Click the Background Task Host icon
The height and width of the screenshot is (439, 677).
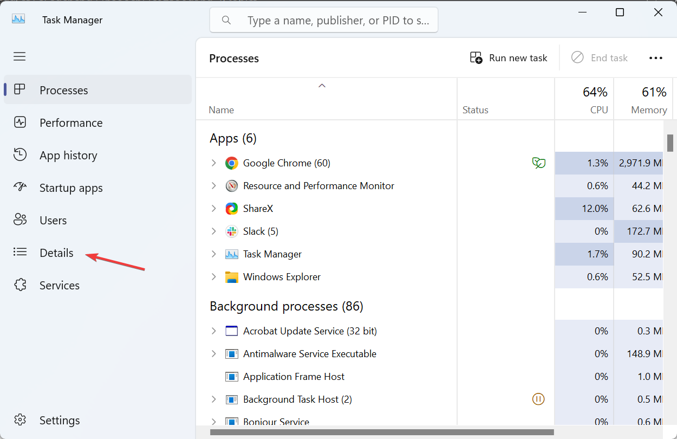click(232, 399)
